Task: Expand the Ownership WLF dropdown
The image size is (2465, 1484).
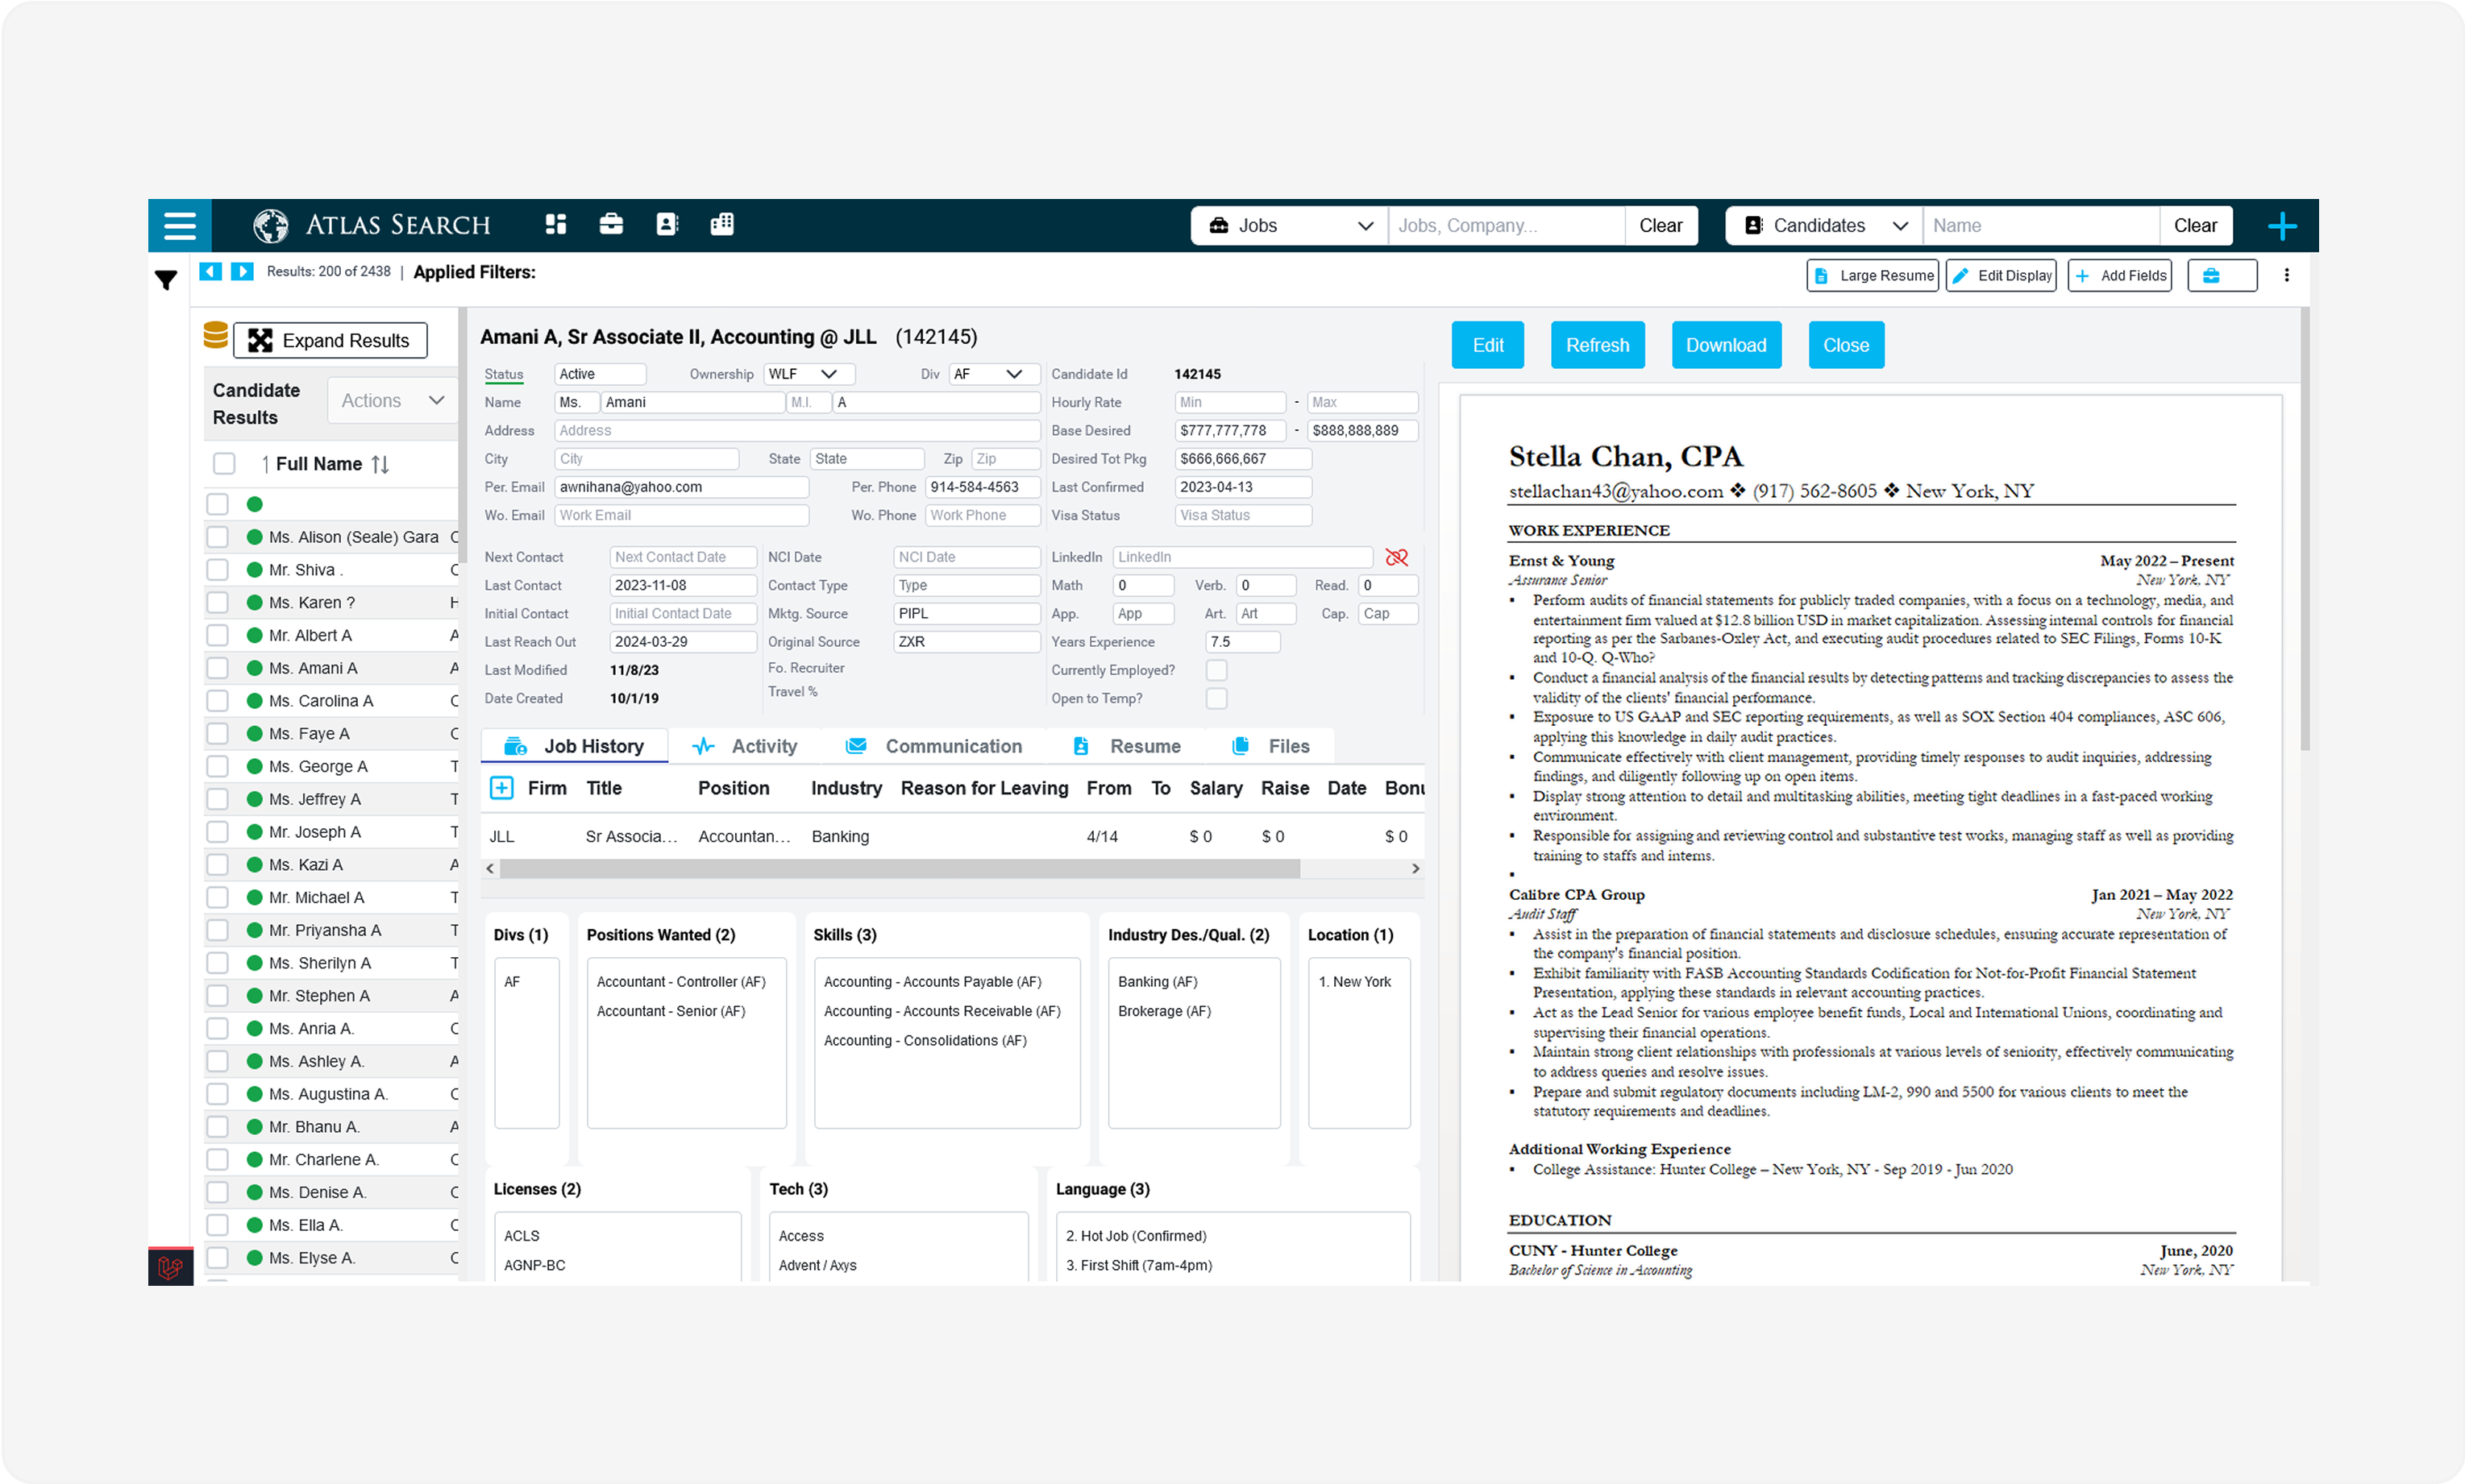Action: coord(809,374)
